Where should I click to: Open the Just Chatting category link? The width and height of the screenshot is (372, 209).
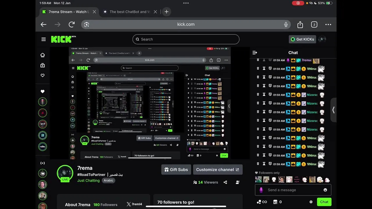pyautogui.click(x=88, y=181)
